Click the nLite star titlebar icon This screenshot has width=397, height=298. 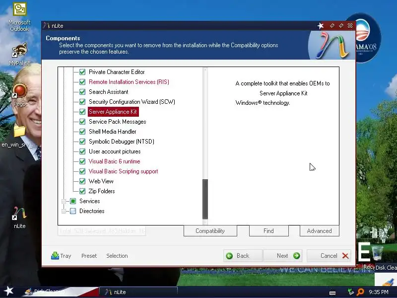coord(321,26)
